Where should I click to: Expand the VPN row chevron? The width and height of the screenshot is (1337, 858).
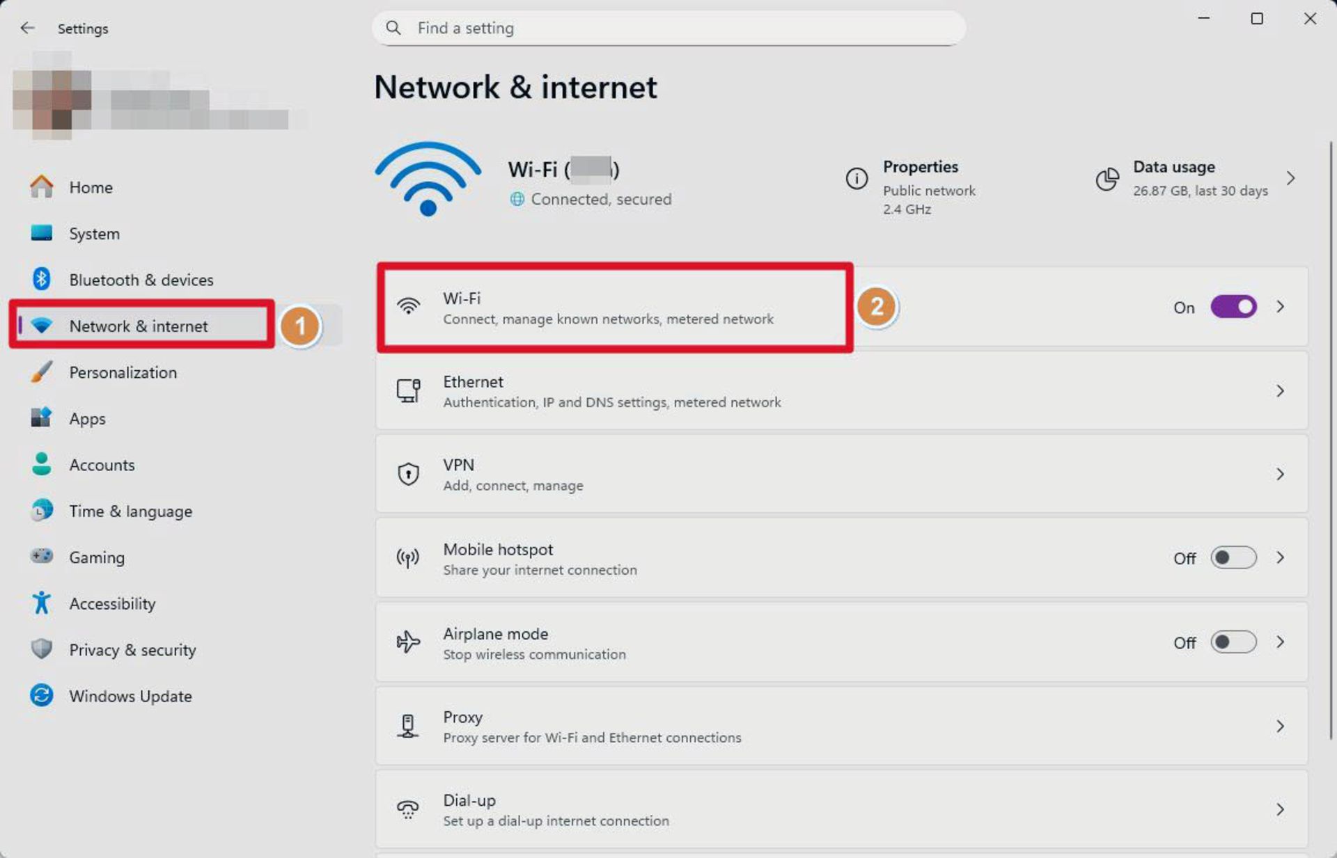point(1281,474)
